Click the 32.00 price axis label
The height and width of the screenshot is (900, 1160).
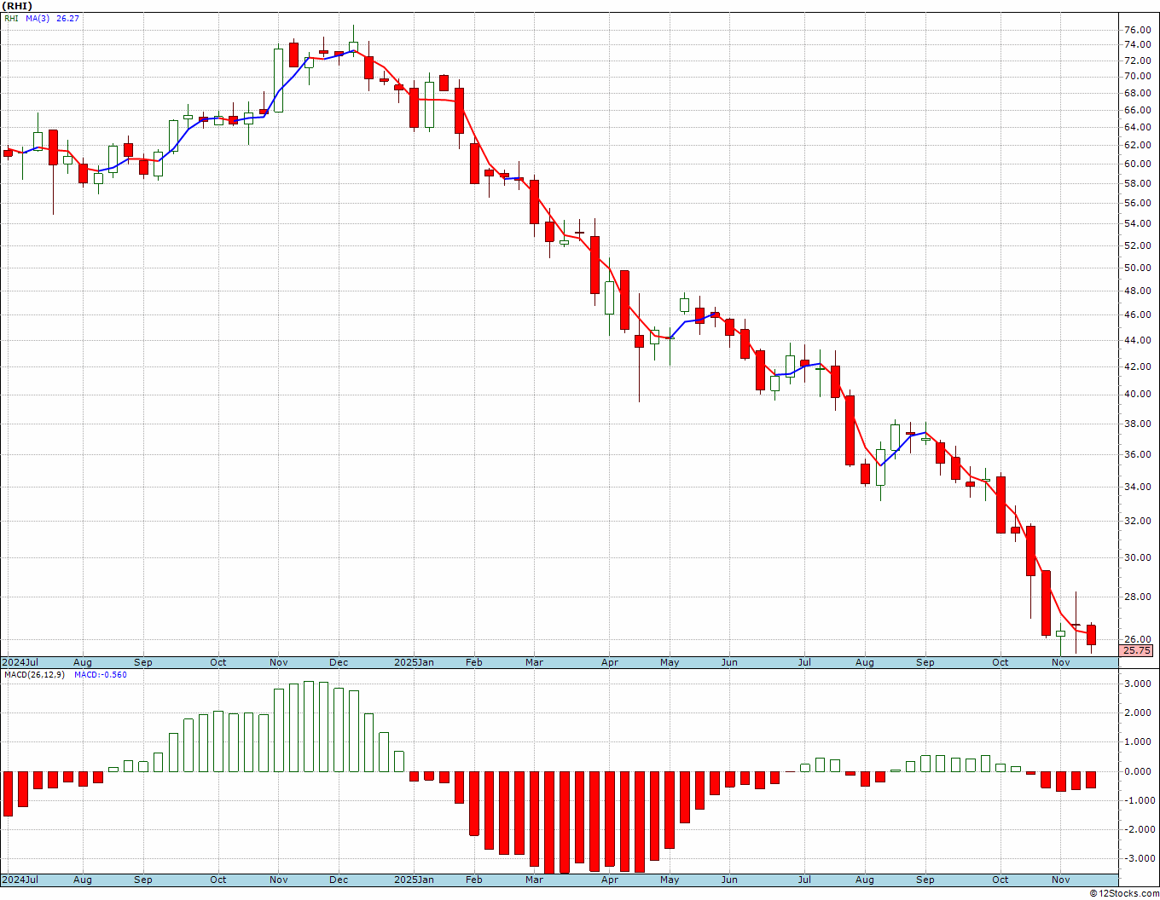click(1137, 521)
